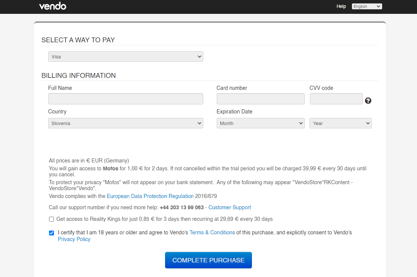This screenshot has width=417, height=277.
Task: Open the Visa payment method dropdown
Action: pyautogui.click(x=125, y=57)
